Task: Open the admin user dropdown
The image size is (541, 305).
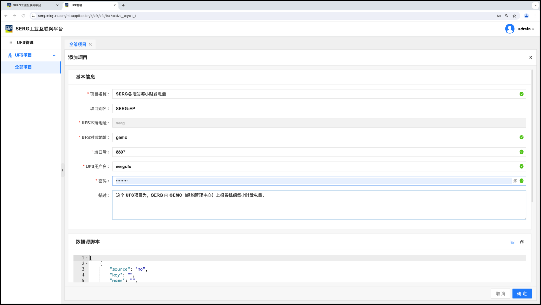Action: point(520,29)
